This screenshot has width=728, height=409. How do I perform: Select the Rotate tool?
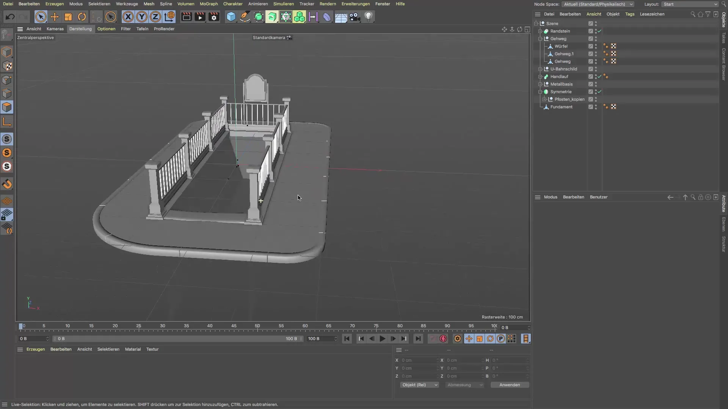(x=82, y=17)
